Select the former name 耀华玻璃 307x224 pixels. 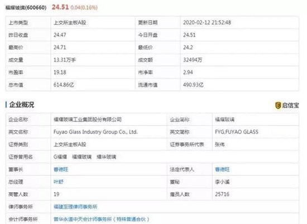click(x=106, y=157)
